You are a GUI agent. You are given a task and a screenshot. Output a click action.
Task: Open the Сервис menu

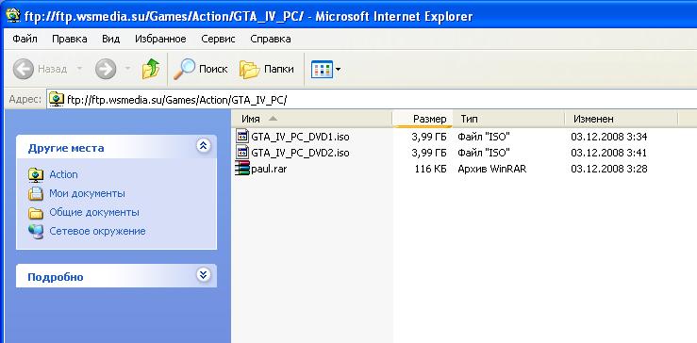[218, 39]
